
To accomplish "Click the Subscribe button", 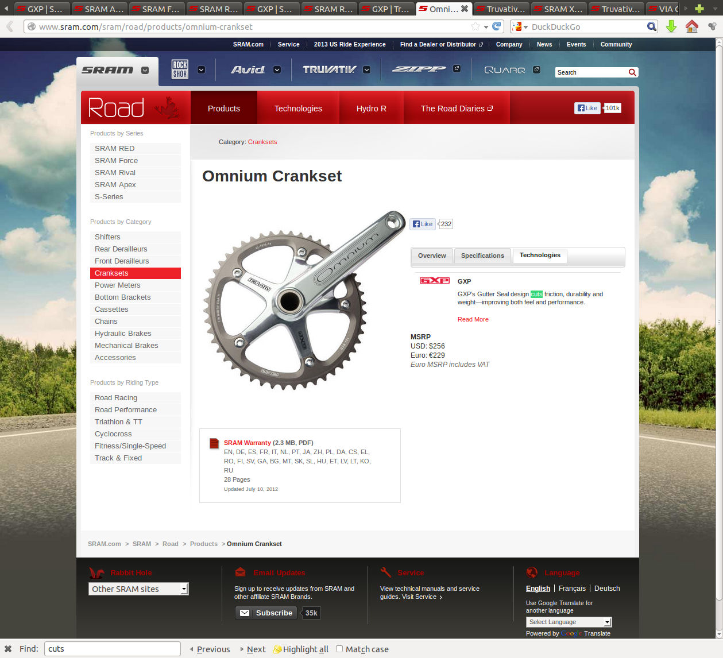I will pyautogui.click(x=266, y=613).
